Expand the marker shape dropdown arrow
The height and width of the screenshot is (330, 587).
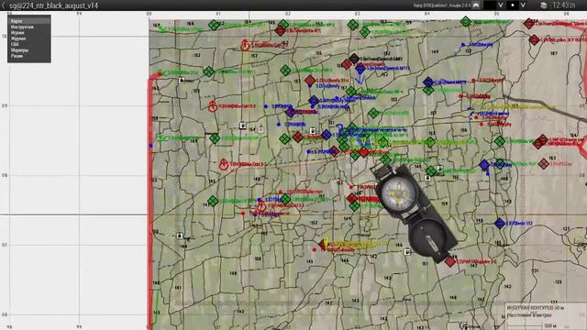tap(523, 5)
